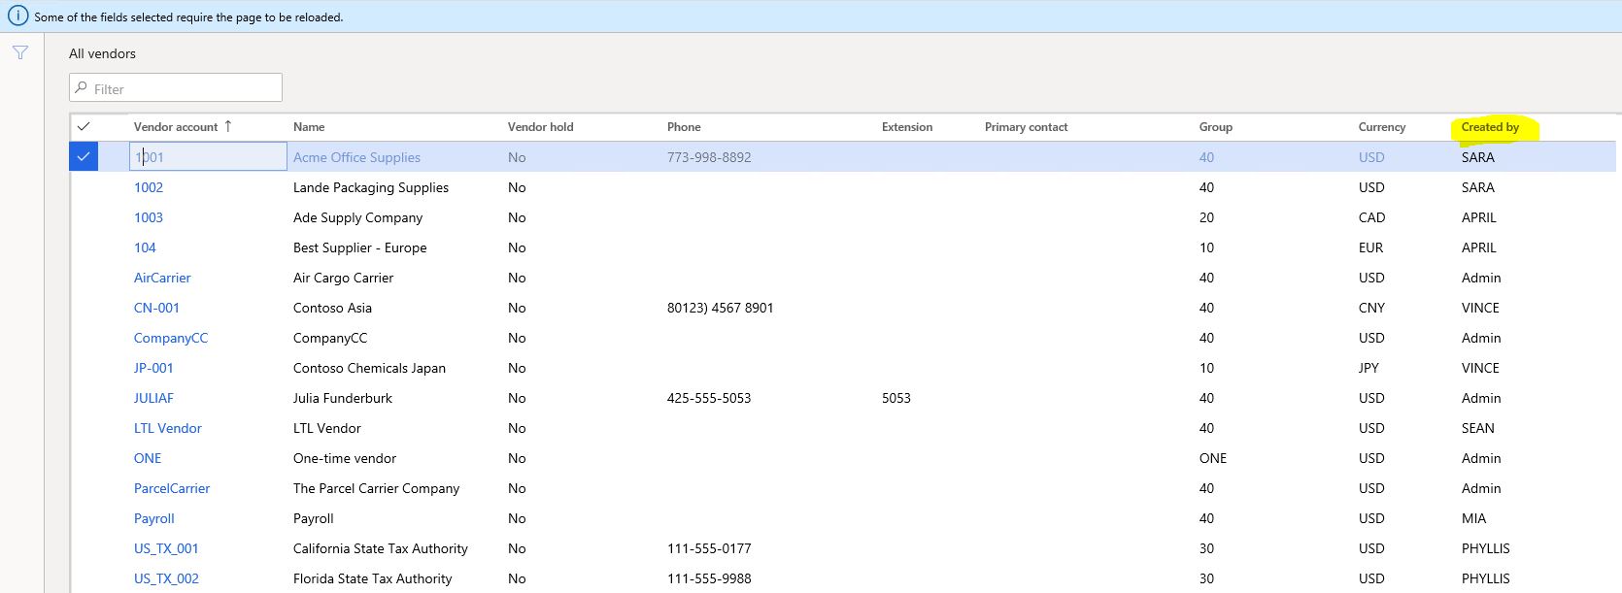Select Air Cargo Carrier name cell

coord(343,278)
